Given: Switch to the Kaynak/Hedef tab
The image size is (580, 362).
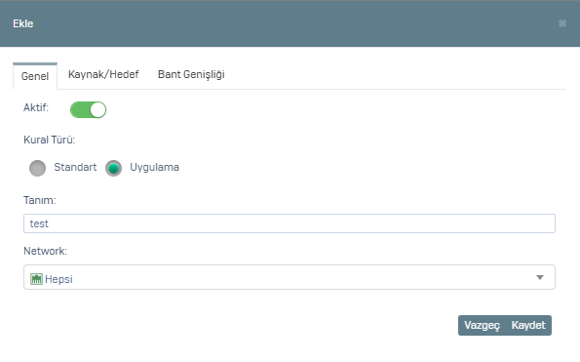Looking at the screenshot, I should click(x=103, y=74).
